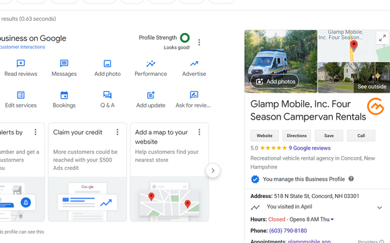Open Edit services list icon
This screenshot has width=390, height=243.
(21, 95)
